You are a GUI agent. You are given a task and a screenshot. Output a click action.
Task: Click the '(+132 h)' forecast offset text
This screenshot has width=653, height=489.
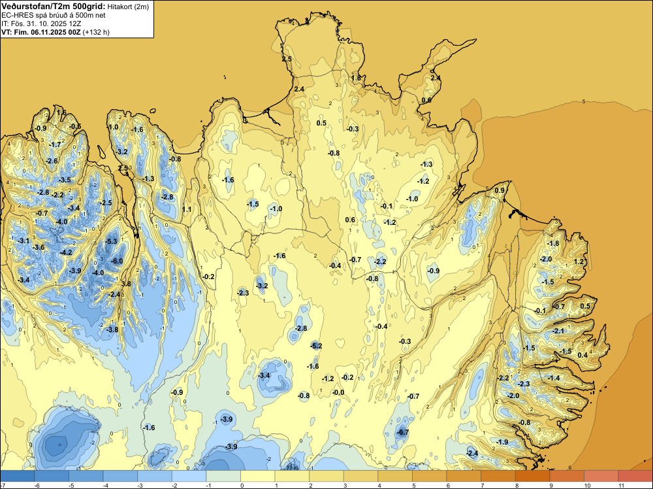(x=96, y=32)
